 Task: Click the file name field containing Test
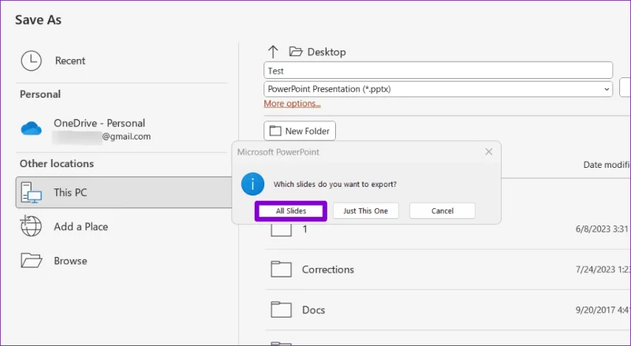439,70
